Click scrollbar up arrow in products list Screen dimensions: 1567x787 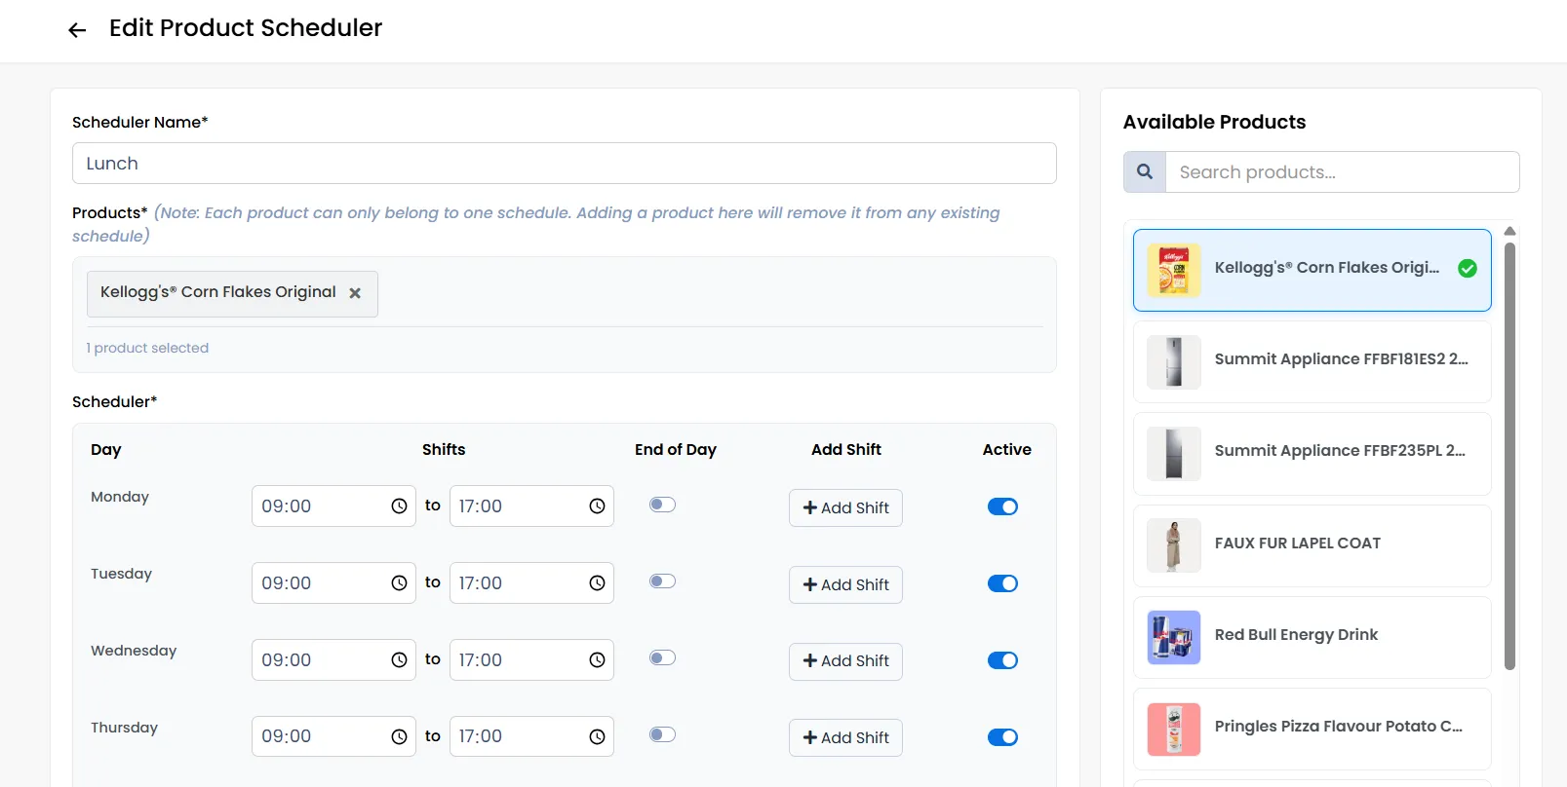click(1509, 231)
